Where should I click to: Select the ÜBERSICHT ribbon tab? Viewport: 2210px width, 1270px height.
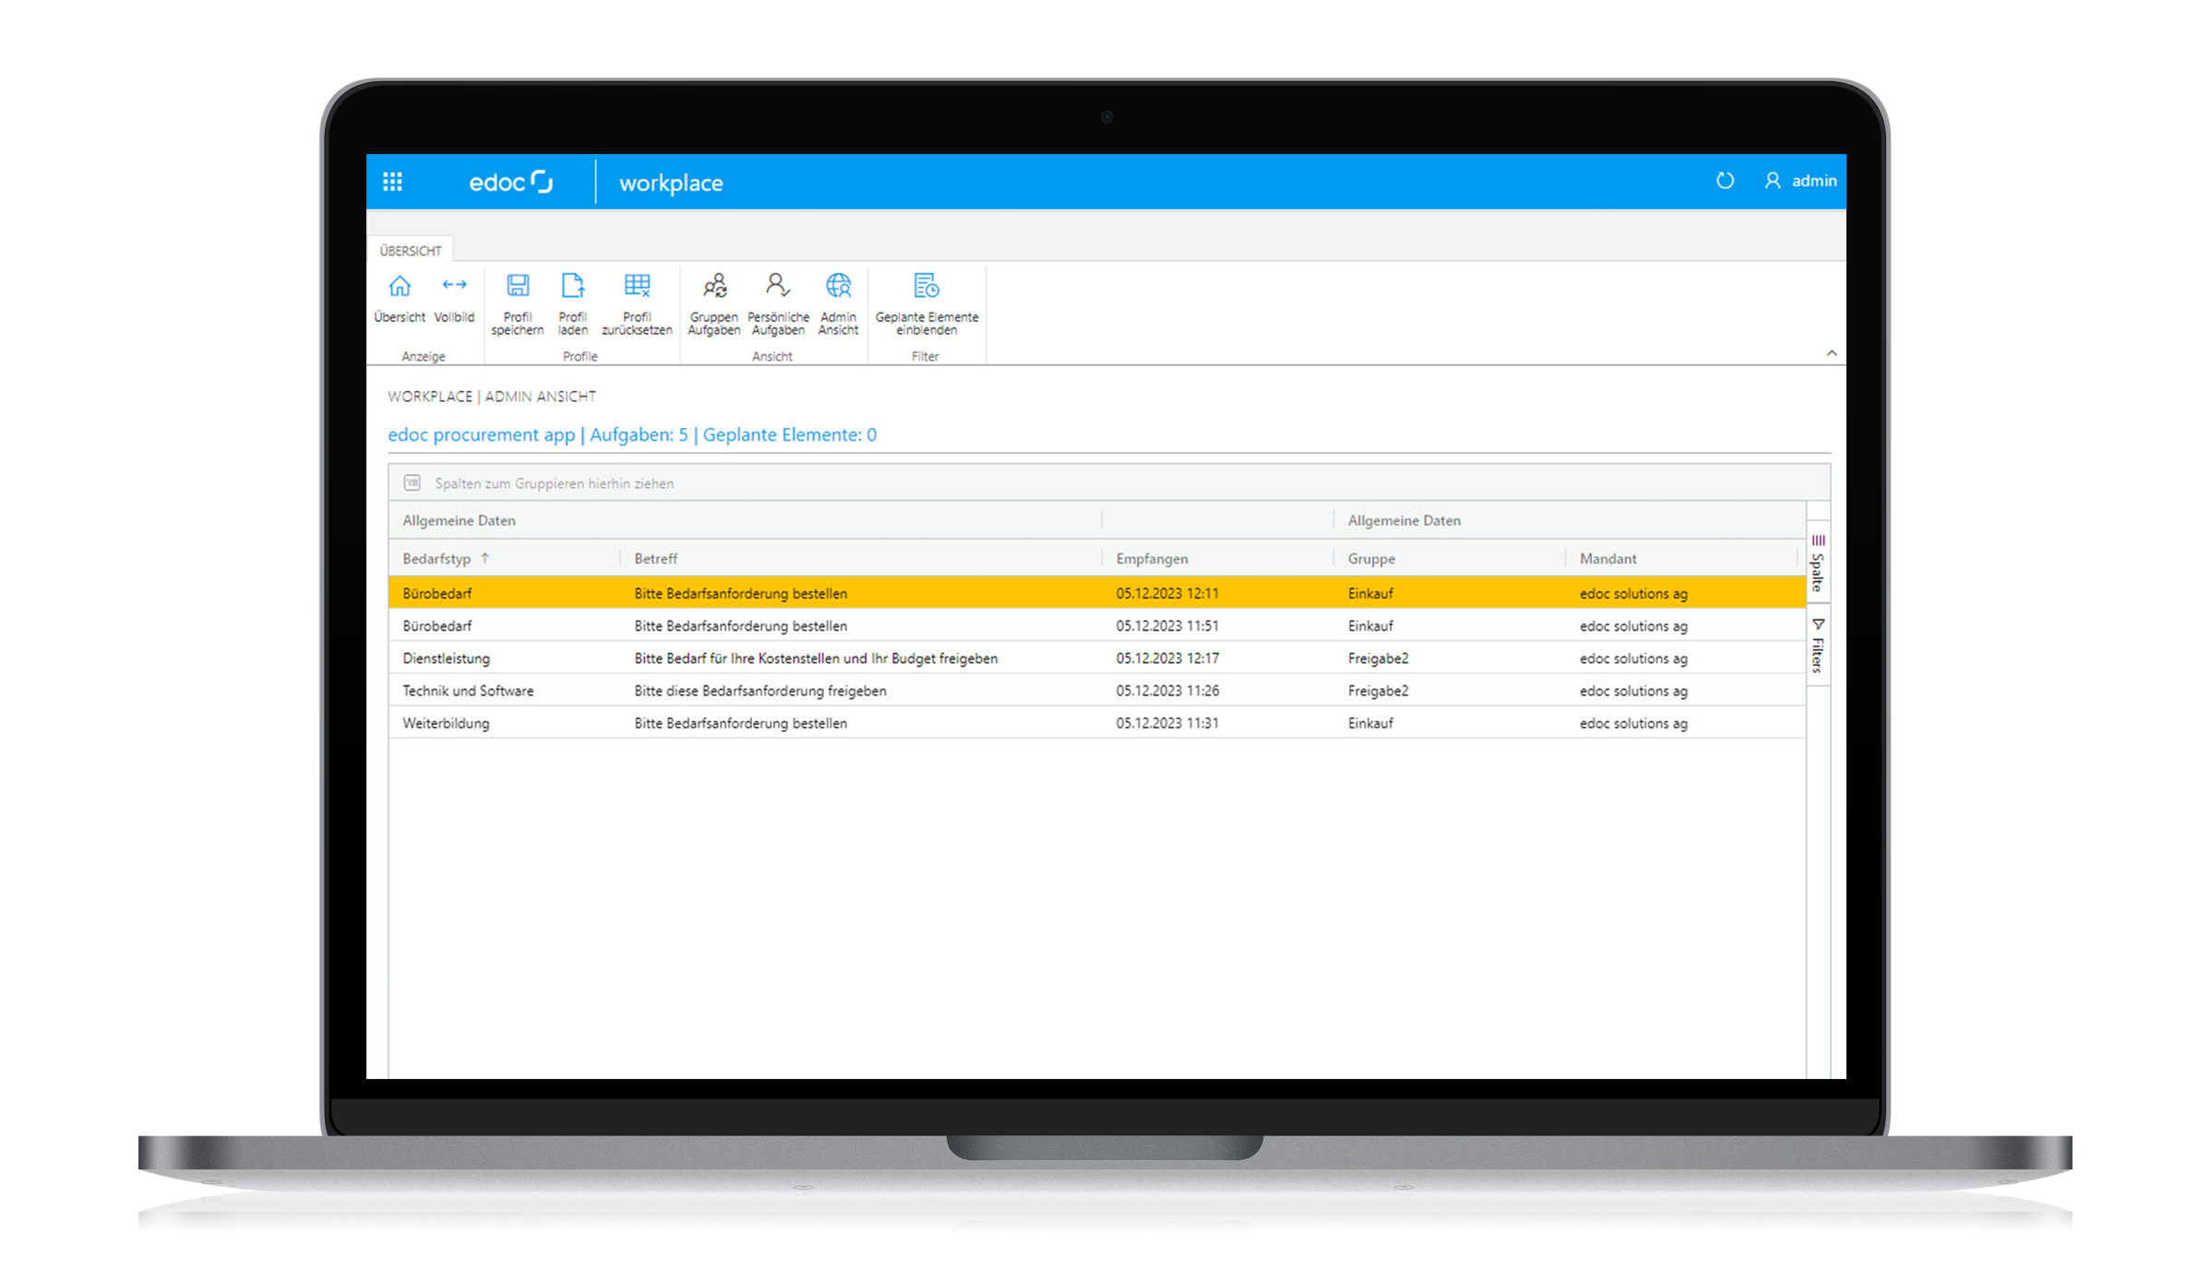coord(411,251)
